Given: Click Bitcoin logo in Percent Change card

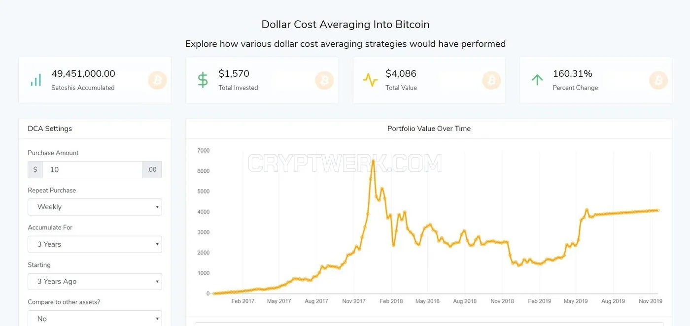Looking at the screenshot, I should click(x=658, y=80).
